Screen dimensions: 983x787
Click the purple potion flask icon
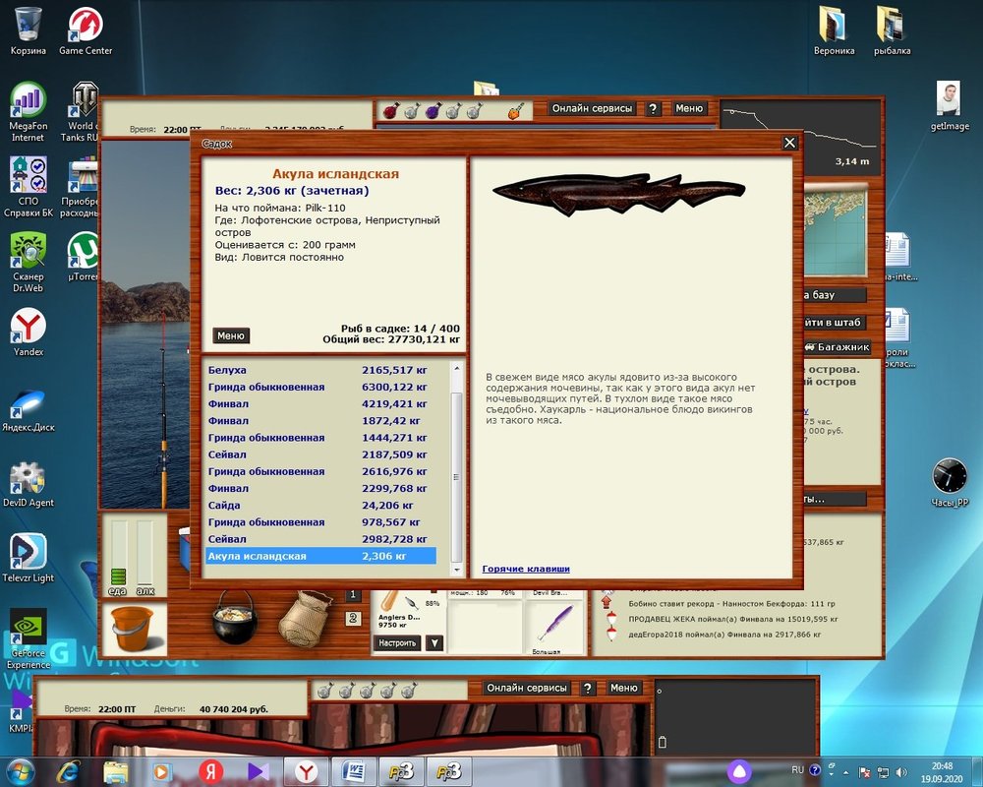click(x=432, y=111)
